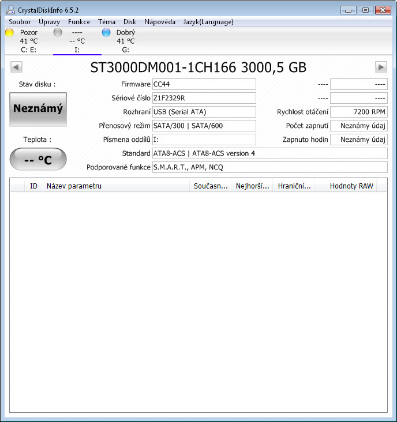Click the yellow Pozor status icon

tap(9, 32)
